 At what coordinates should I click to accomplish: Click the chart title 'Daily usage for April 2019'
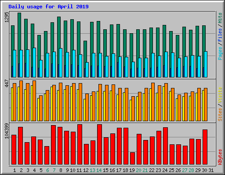tap(48, 7)
